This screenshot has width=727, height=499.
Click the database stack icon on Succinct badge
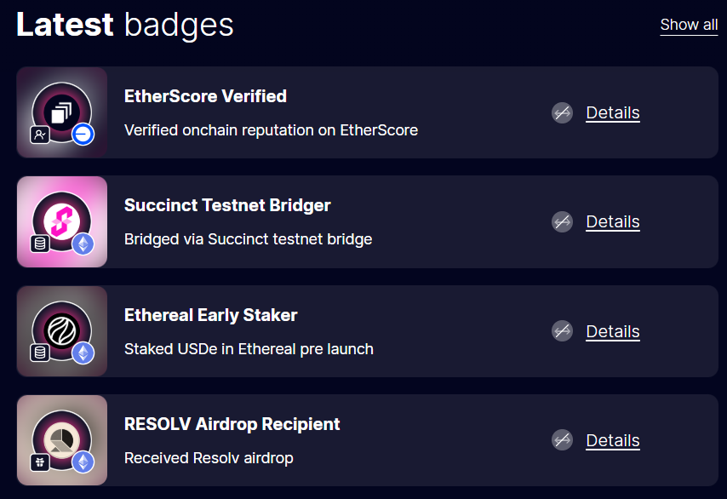coord(40,244)
